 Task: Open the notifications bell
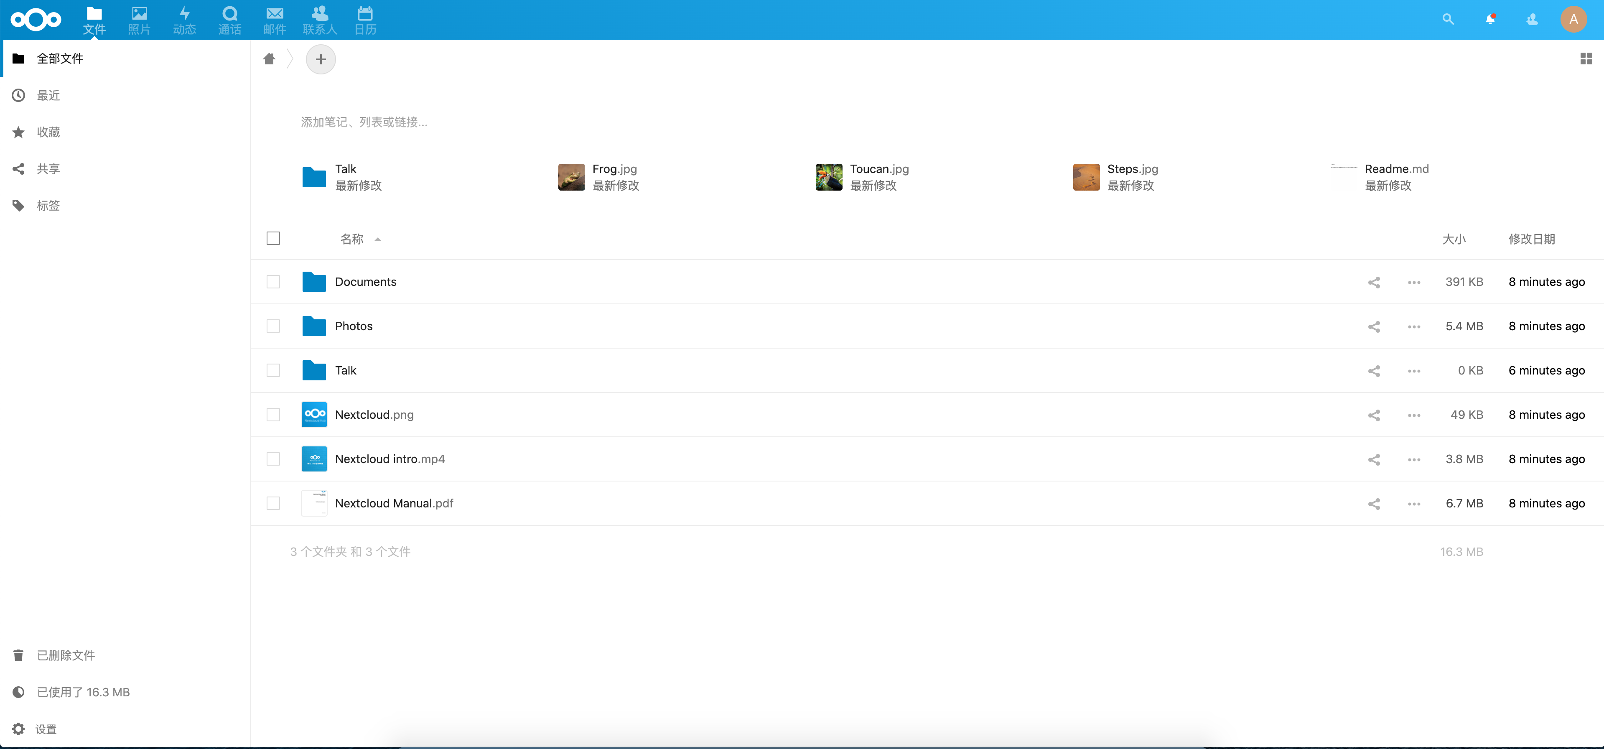[x=1490, y=19]
